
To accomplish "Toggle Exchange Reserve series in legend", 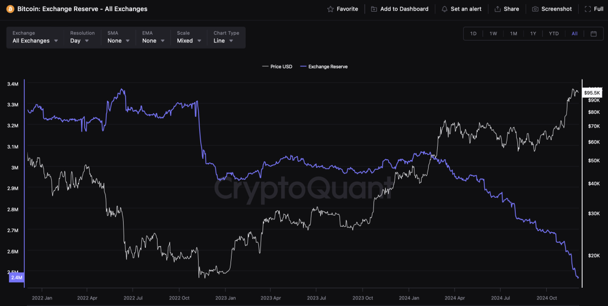I will coord(324,66).
